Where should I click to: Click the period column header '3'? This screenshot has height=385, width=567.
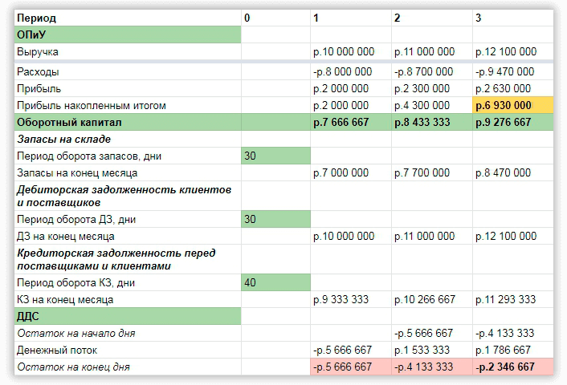(513, 17)
